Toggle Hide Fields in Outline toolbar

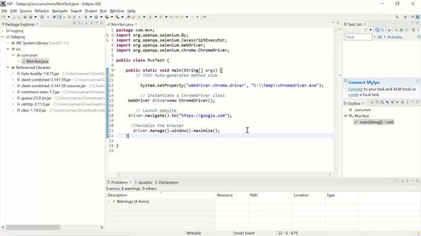click(387, 102)
